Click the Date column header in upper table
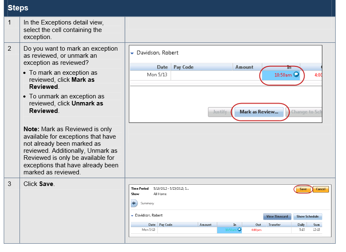346x252 pixels. coord(162,67)
